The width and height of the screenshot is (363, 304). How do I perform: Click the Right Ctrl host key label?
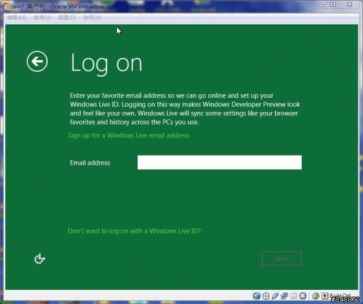(340, 295)
